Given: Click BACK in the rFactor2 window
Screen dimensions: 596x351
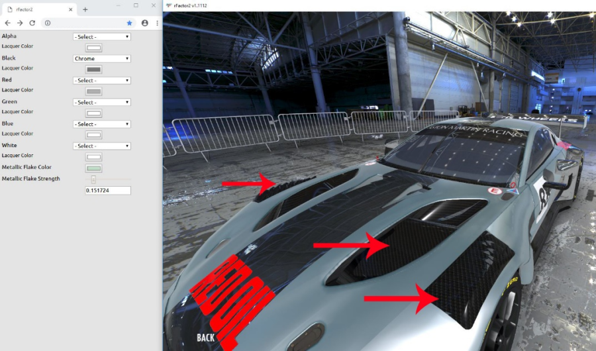Looking at the screenshot, I should point(206,337).
